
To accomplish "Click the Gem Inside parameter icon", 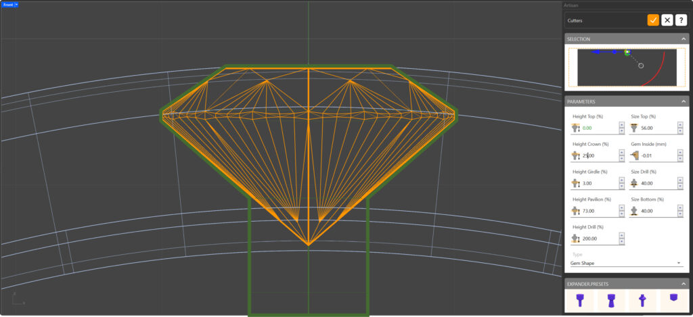I will point(634,155).
